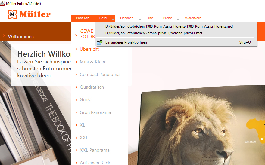Select the Quadratisch format entry
265x165 pixels.
point(92,87)
